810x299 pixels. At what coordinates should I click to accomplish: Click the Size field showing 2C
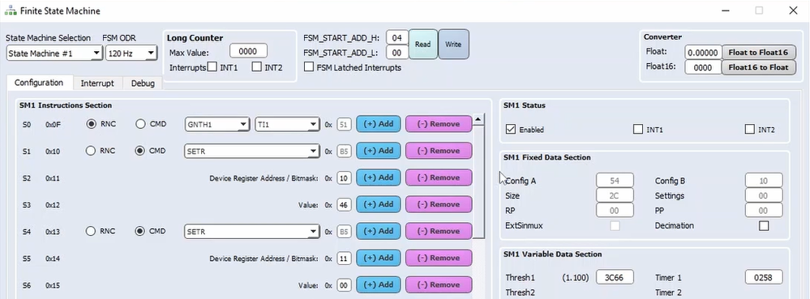(x=615, y=196)
